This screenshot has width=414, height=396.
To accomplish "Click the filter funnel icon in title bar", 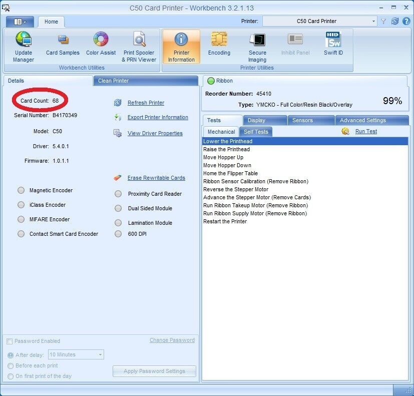I will point(383,21).
